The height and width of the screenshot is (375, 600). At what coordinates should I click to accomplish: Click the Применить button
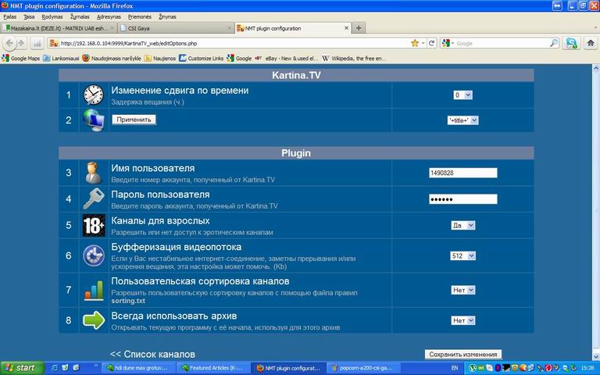(x=134, y=120)
